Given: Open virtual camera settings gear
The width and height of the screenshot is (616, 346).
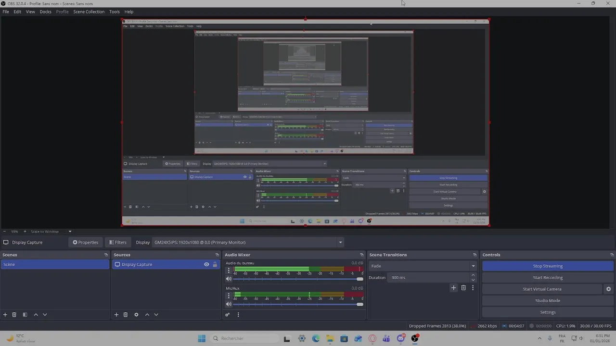Looking at the screenshot, I should click(608, 289).
